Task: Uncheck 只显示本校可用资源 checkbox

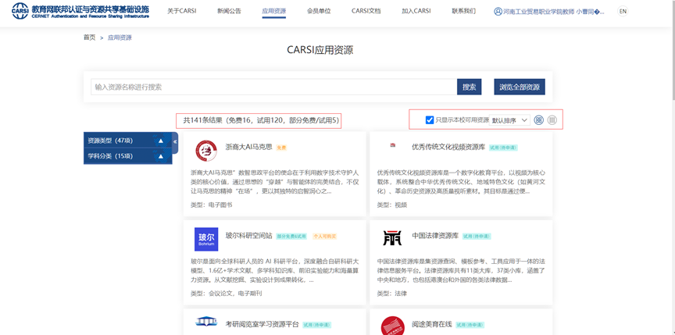Action: [x=430, y=120]
